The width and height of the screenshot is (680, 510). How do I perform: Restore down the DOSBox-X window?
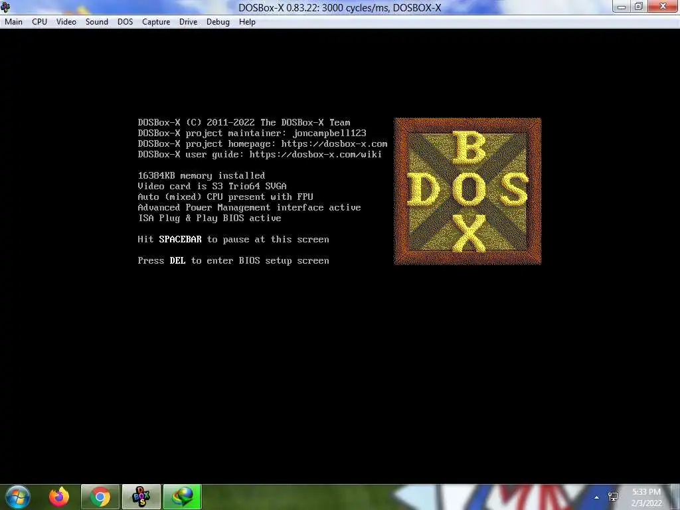click(x=639, y=7)
